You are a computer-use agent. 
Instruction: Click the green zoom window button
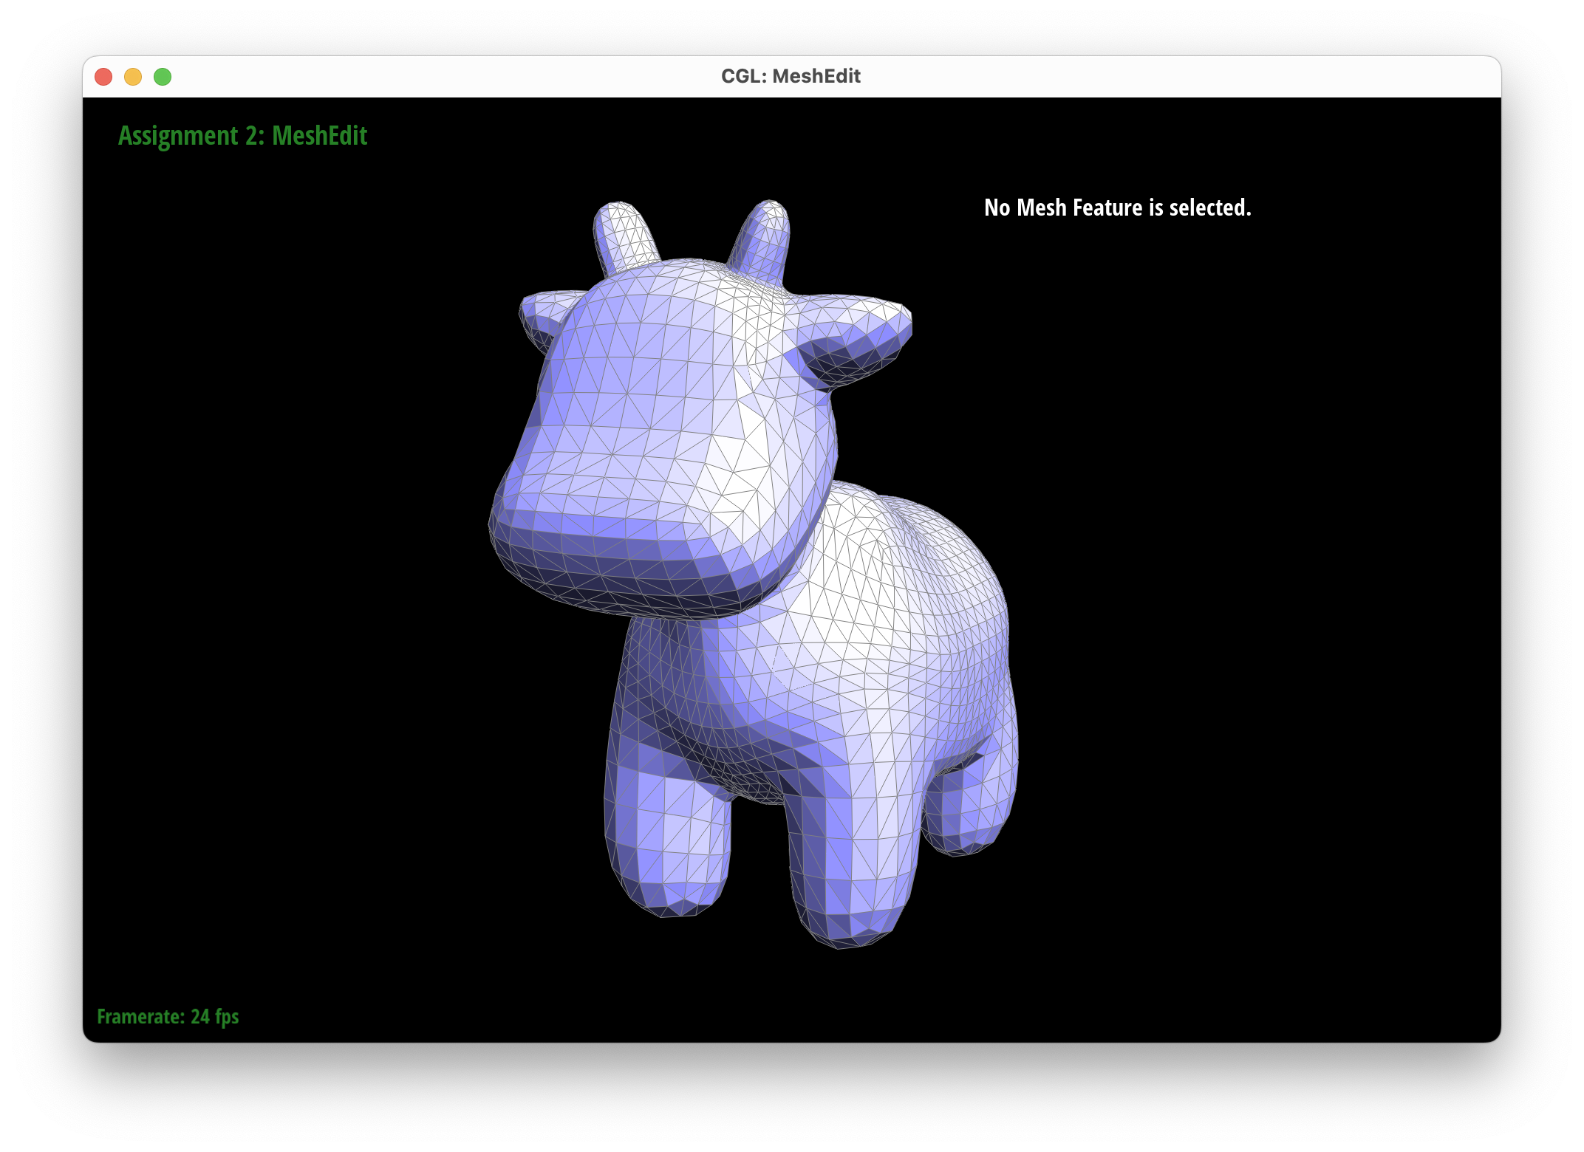163,77
